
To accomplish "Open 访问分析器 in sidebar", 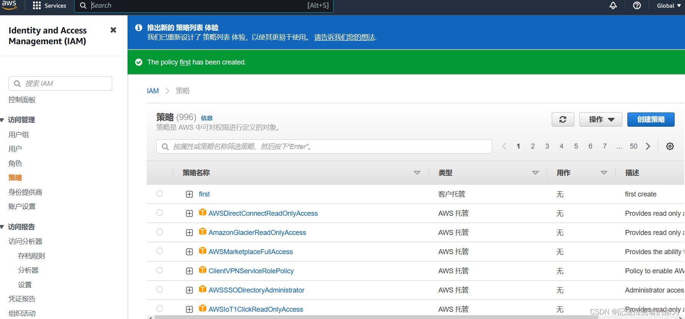I will (25, 241).
